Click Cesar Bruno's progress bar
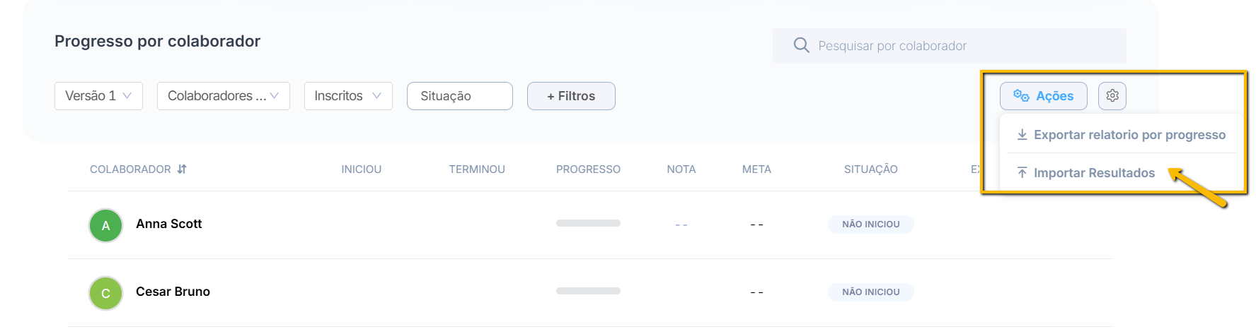 tap(588, 291)
